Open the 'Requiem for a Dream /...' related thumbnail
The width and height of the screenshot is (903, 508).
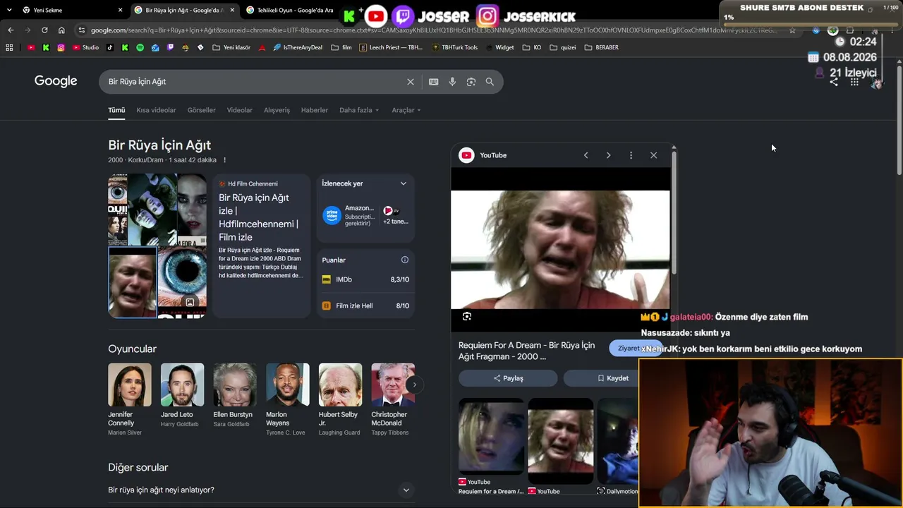(x=491, y=438)
